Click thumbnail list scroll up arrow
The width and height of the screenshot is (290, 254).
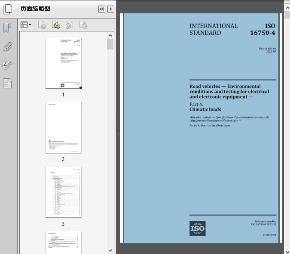point(110,35)
